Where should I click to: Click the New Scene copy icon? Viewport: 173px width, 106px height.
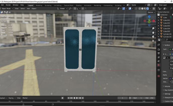149,5
